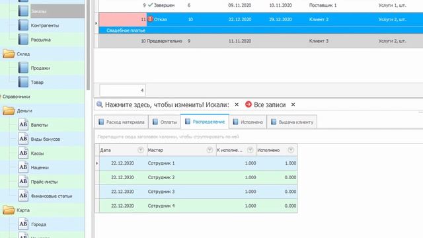The width and height of the screenshot is (423, 238).
Task: Click the record indicator arrow beside order 11
Action: coord(96,23)
